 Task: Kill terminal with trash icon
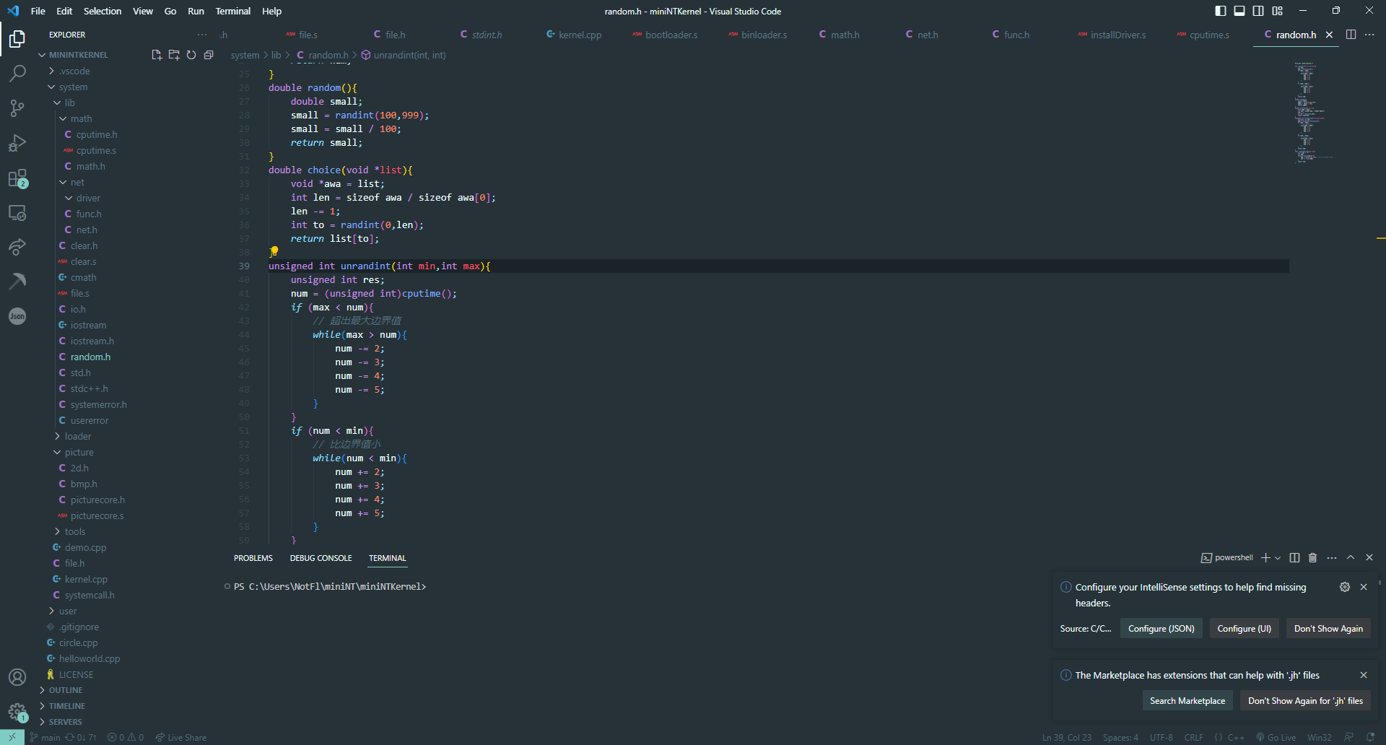(x=1313, y=558)
